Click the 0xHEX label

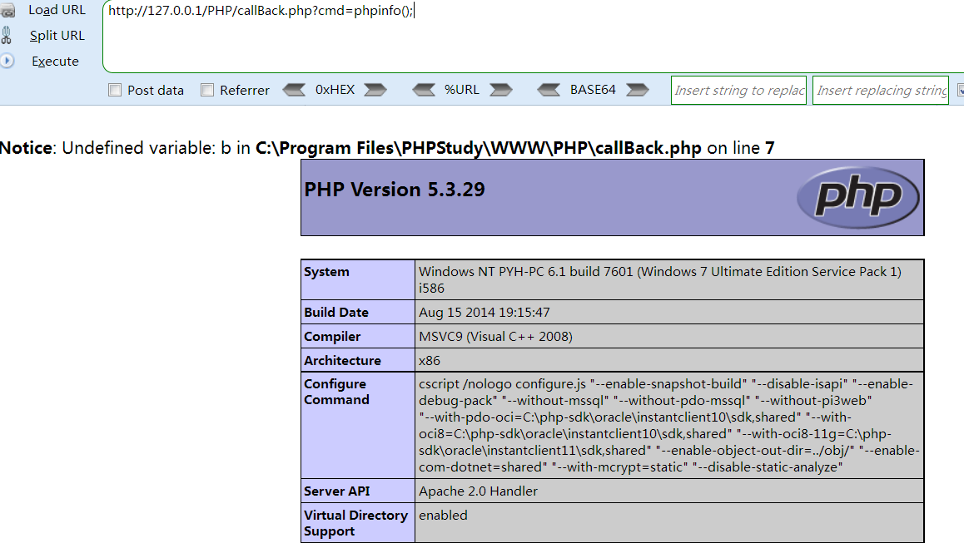[x=335, y=90]
